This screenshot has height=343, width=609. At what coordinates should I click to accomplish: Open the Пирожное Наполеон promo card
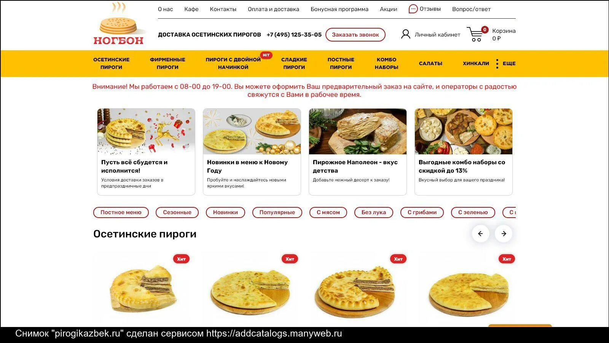(x=357, y=152)
